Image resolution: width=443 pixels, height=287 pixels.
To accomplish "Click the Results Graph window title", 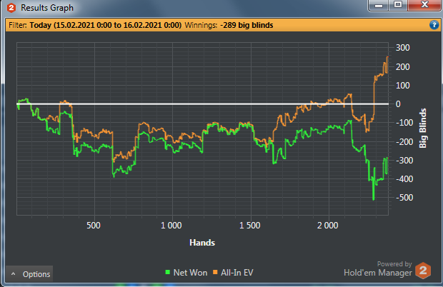I will pos(47,8).
